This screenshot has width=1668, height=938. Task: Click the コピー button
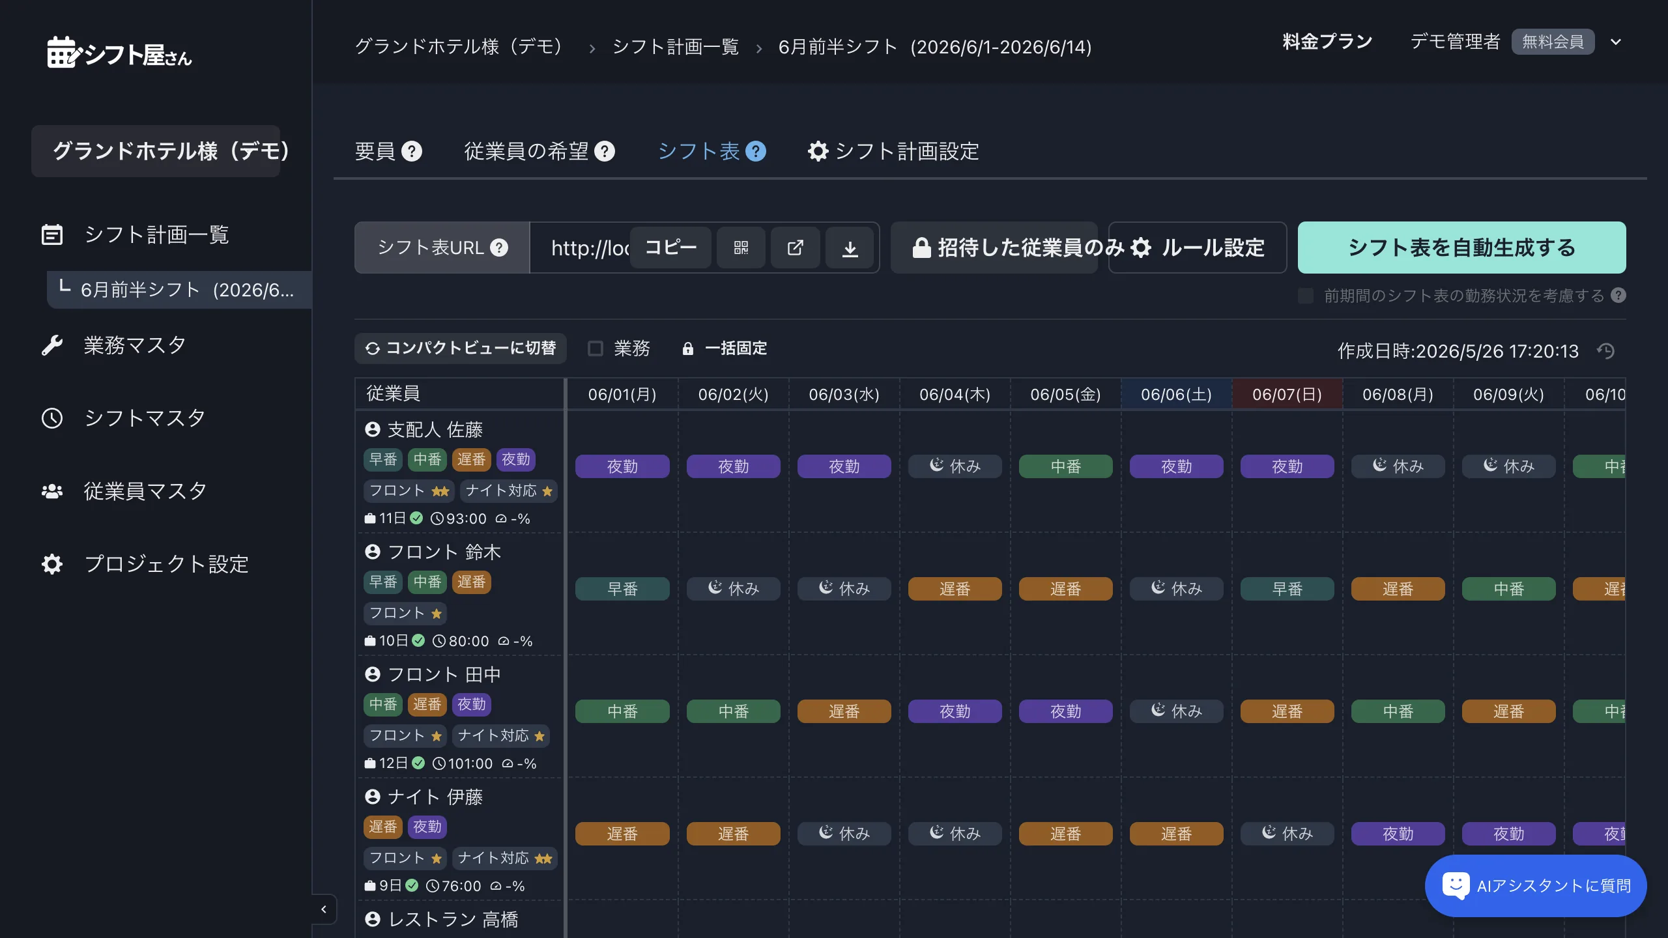click(670, 248)
